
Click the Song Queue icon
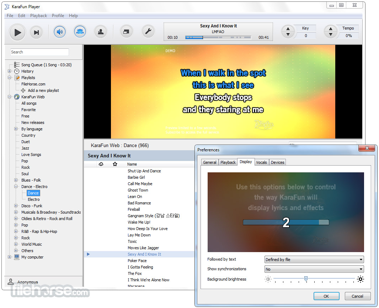point(17,65)
